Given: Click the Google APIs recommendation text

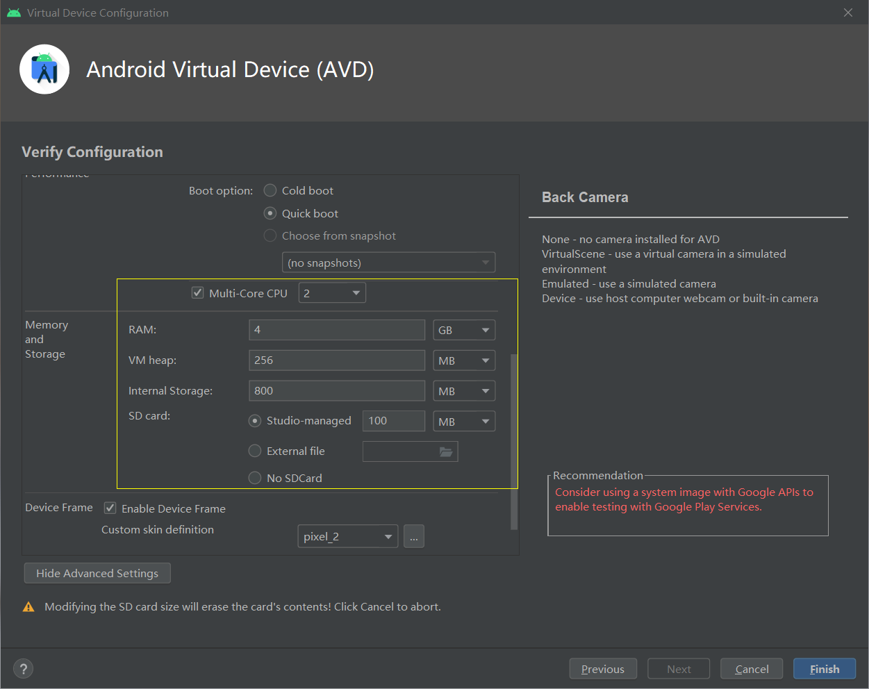Looking at the screenshot, I should (x=684, y=499).
